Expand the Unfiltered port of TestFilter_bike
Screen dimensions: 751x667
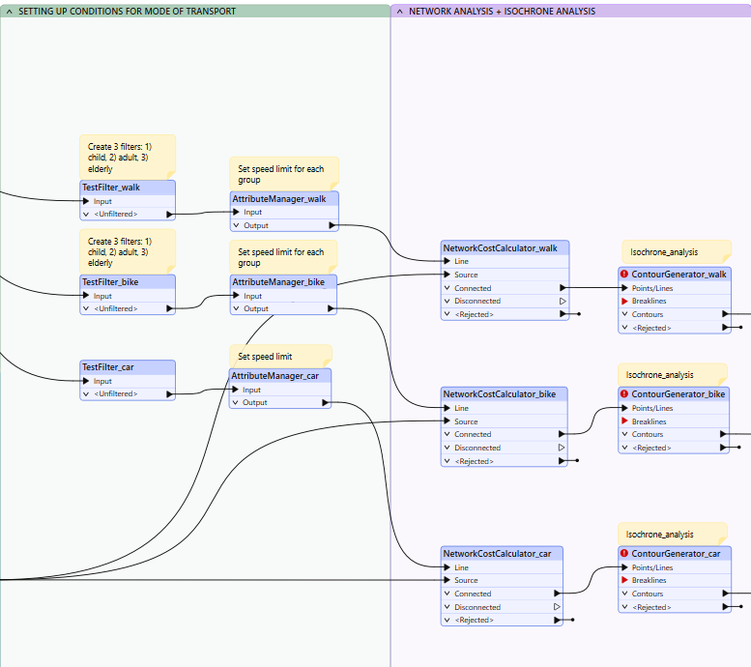pyautogui.click(x=86, y=308)
